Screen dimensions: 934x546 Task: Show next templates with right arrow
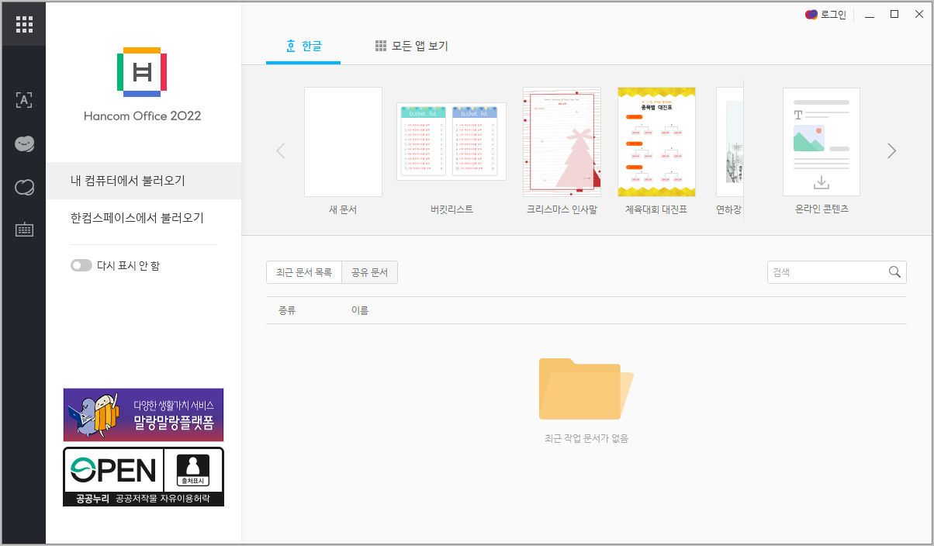point(891,151)
